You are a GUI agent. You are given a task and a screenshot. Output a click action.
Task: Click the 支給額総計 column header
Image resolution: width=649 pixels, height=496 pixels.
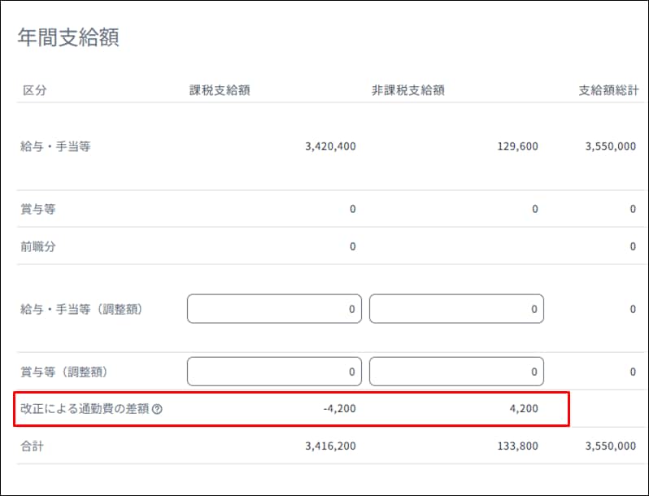(x=608, y=90)
